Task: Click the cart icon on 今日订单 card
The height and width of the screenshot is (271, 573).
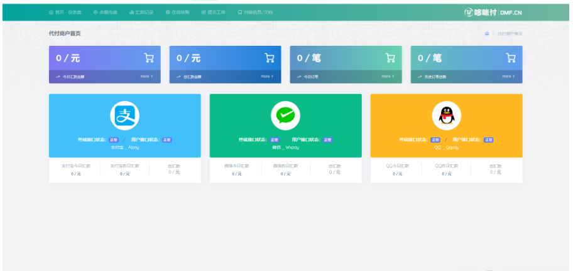Action: (x=390, y=58)
